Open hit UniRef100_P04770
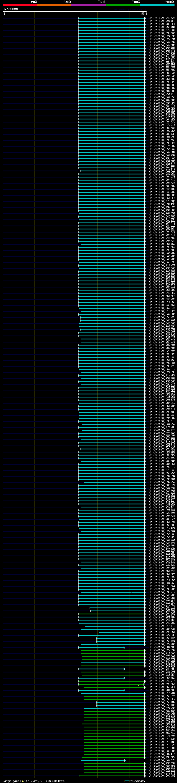177x783 pixels. (162, 122)
